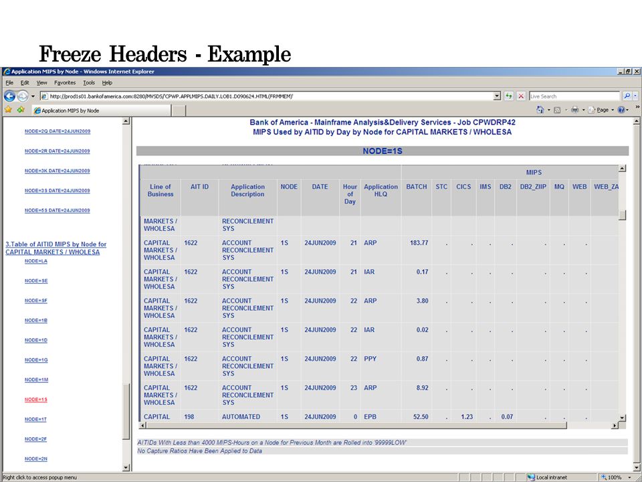Follow the NODE=1T link
Image resolution: width=642 pixels, height=482 pixels.
(x=36, y=419)
